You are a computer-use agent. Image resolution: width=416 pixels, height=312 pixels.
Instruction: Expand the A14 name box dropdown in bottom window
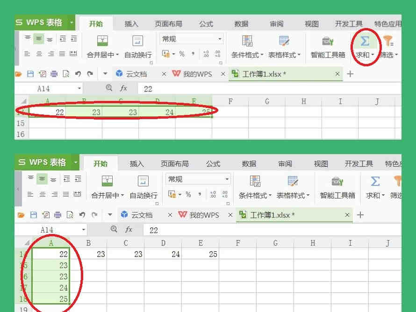[x=84, y=230]
